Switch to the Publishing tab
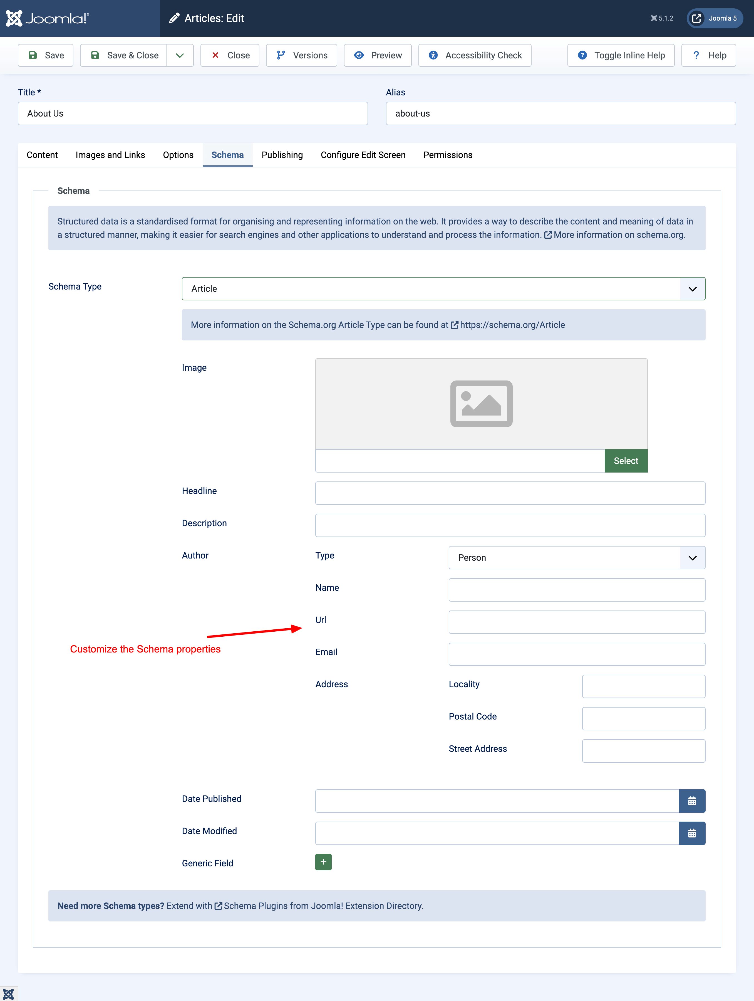Viewport: 754px width, 1001px height. point(282,155)
